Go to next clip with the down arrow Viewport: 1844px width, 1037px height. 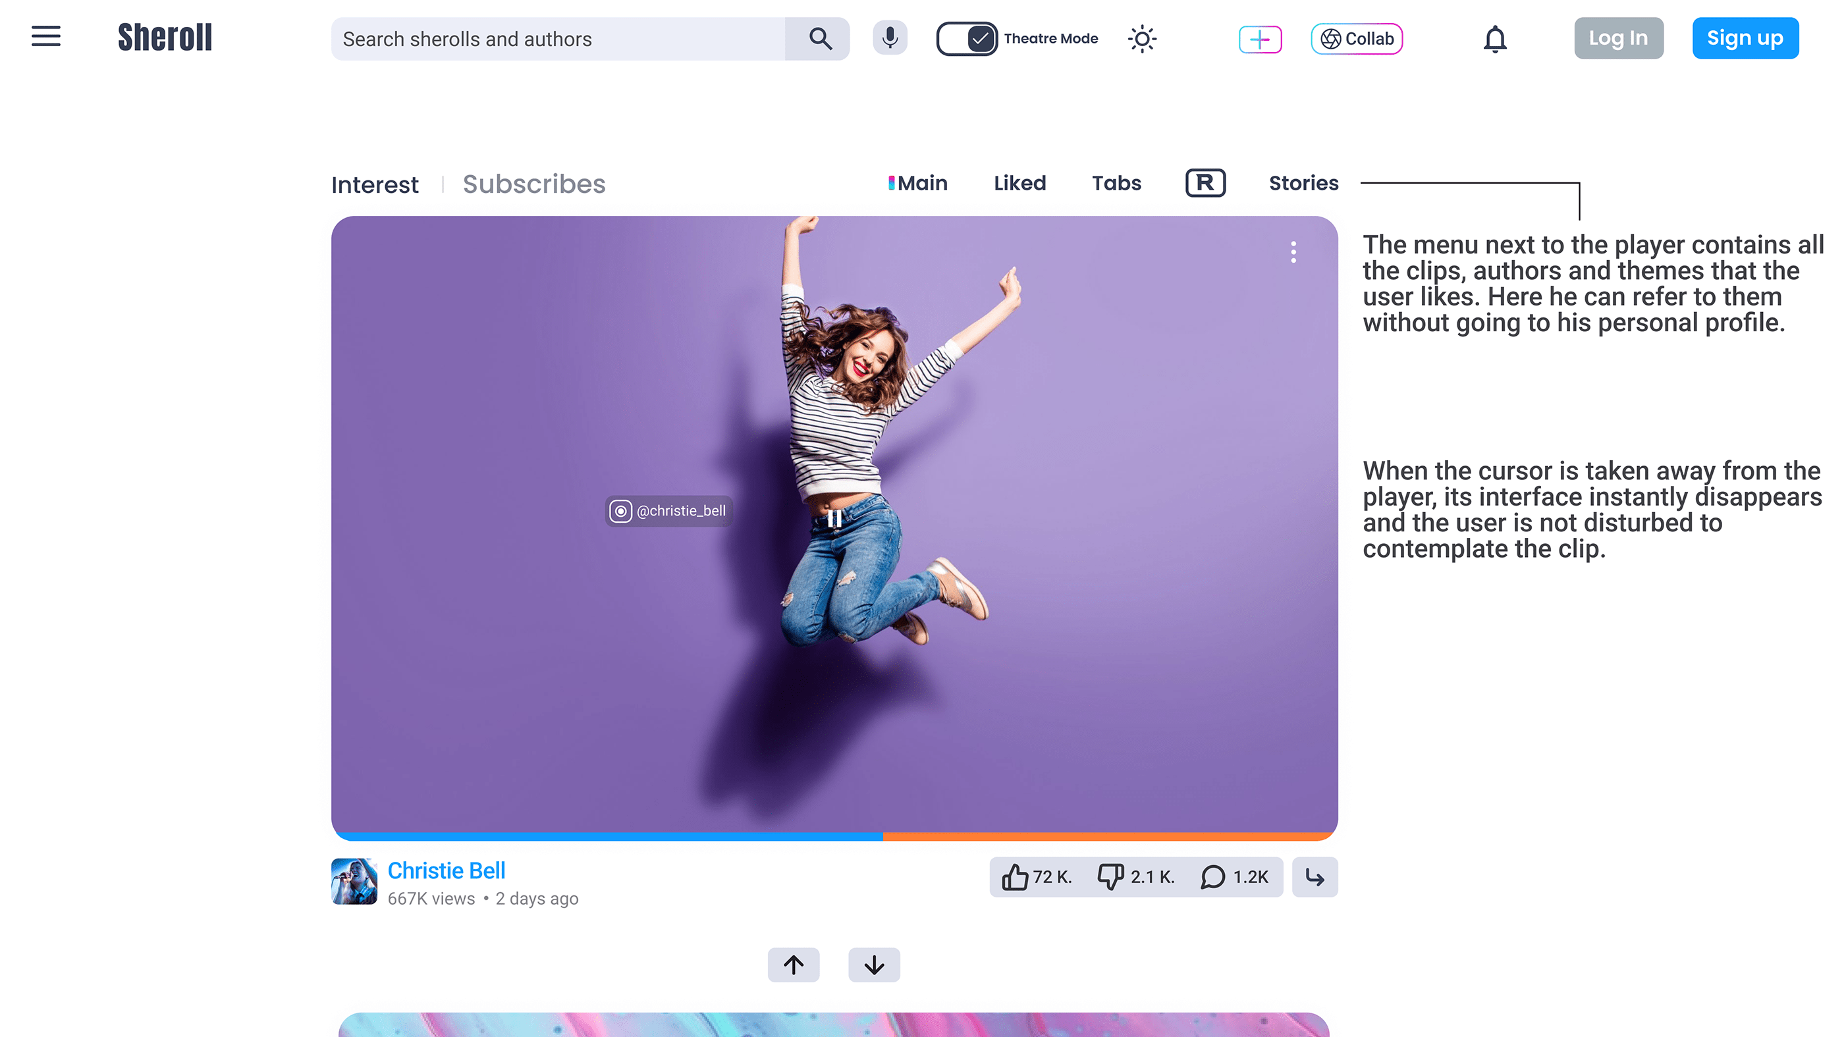tap(873, 965)
